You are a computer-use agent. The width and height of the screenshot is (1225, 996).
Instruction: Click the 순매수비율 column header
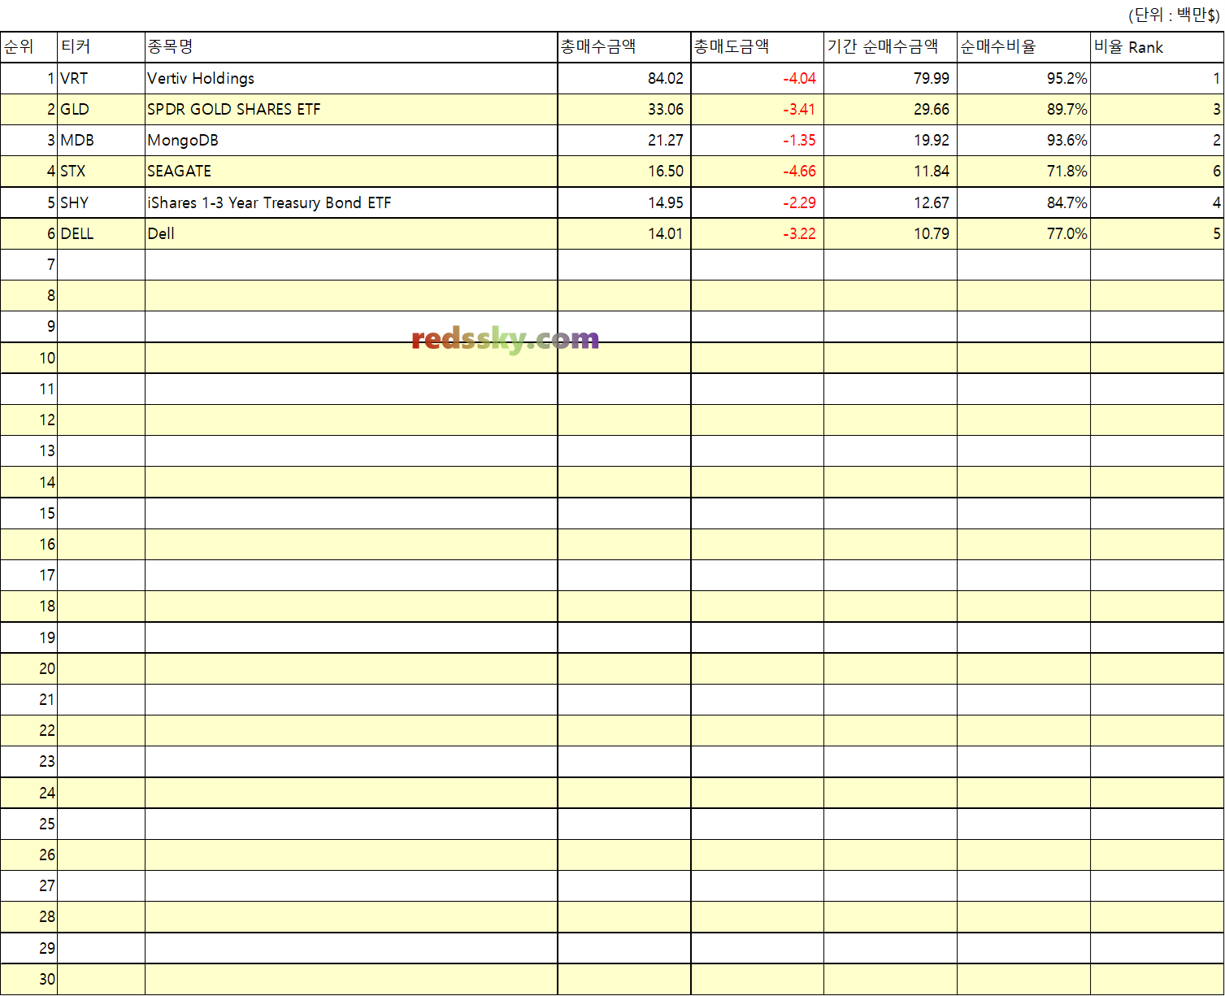coord(1024,47)
